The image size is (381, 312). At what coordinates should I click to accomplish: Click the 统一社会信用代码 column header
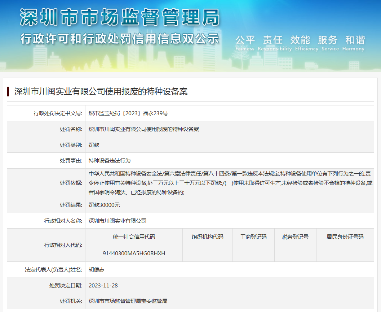click(134, 237)
